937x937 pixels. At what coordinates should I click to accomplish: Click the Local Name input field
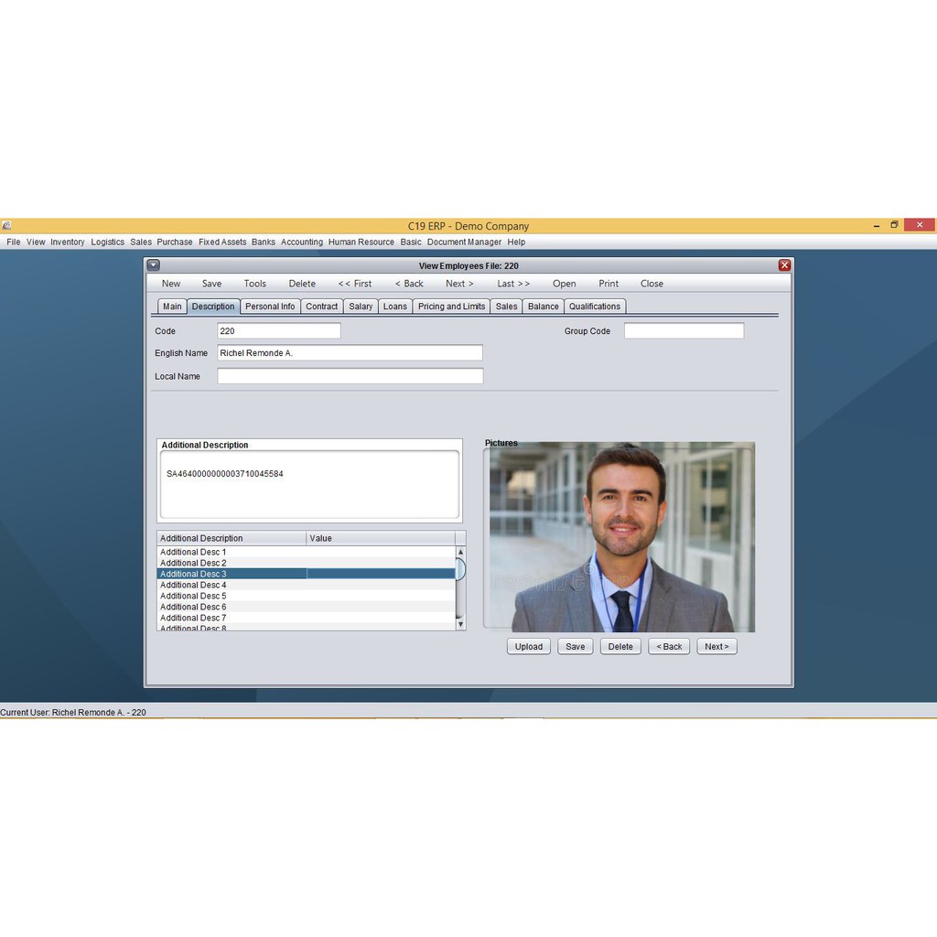point(350,376)
